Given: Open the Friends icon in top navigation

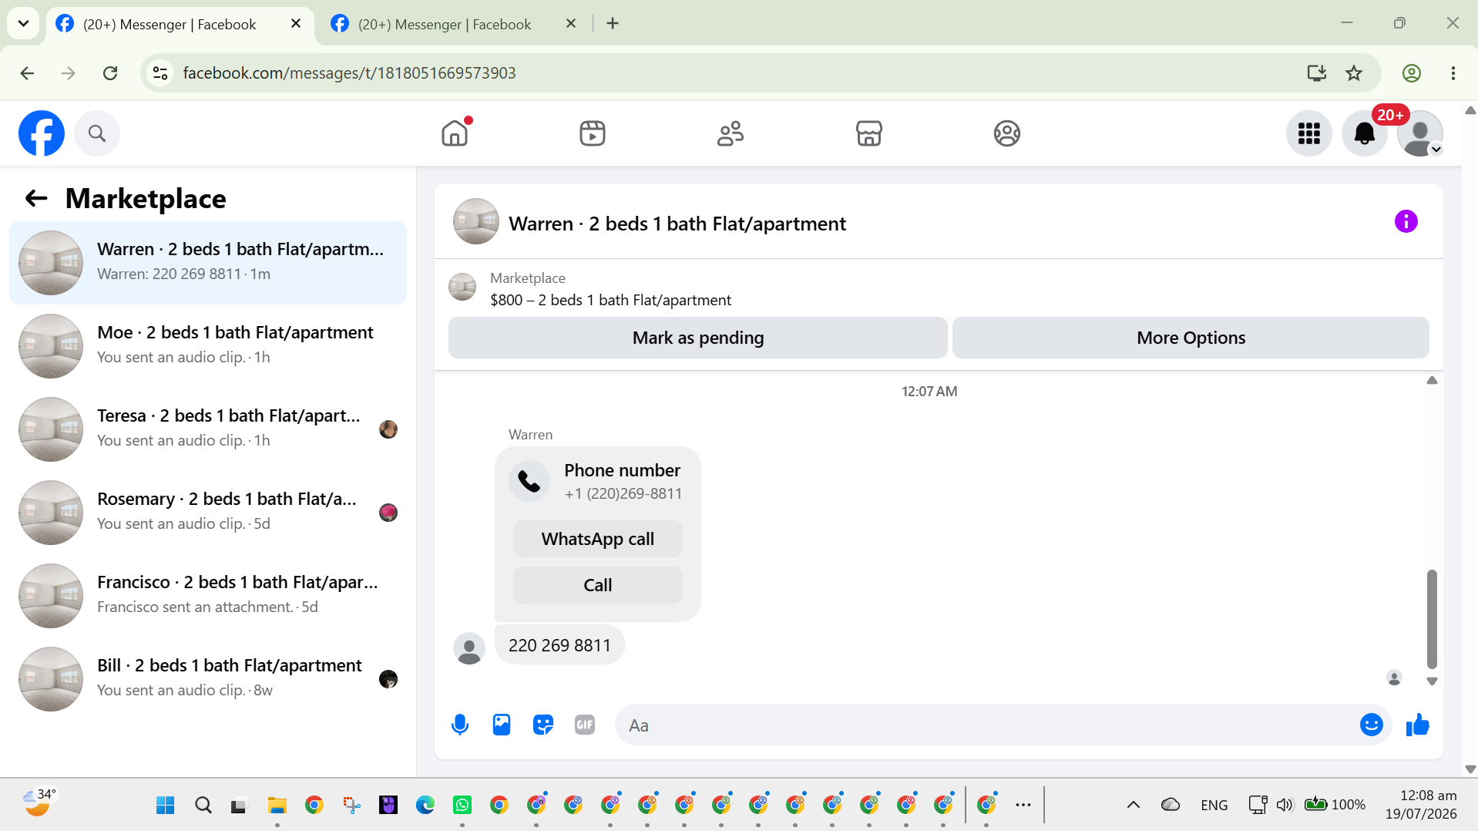Looking at the screenshot, I should click(x=731, y=133).
